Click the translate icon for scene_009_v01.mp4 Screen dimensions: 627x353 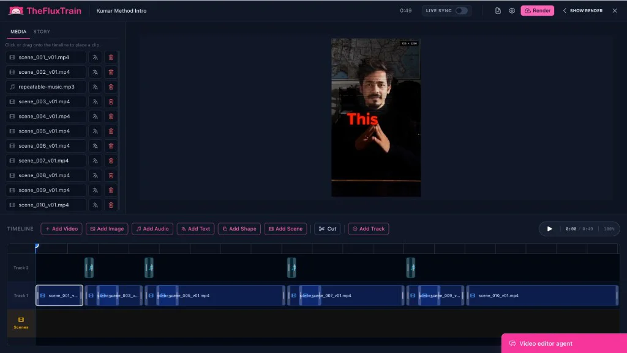click(95, 191)
